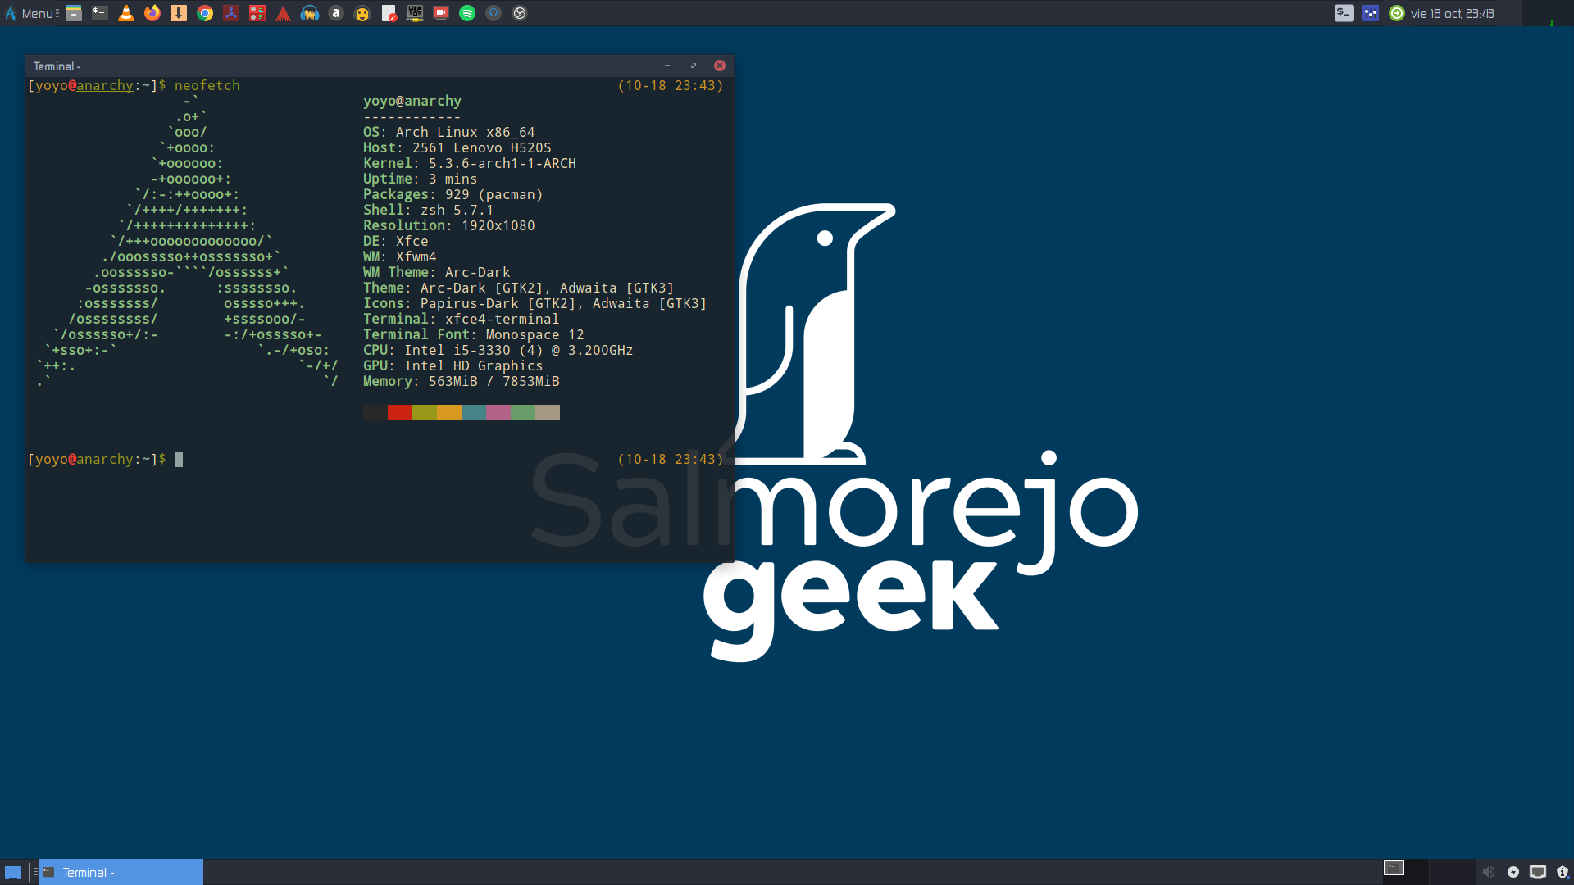Start Google Chrome from the top panel

[204, 13]
